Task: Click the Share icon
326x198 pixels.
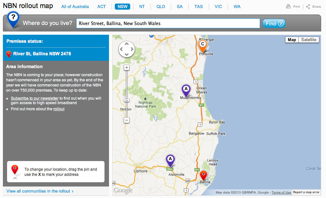Action: pos(308,7)
